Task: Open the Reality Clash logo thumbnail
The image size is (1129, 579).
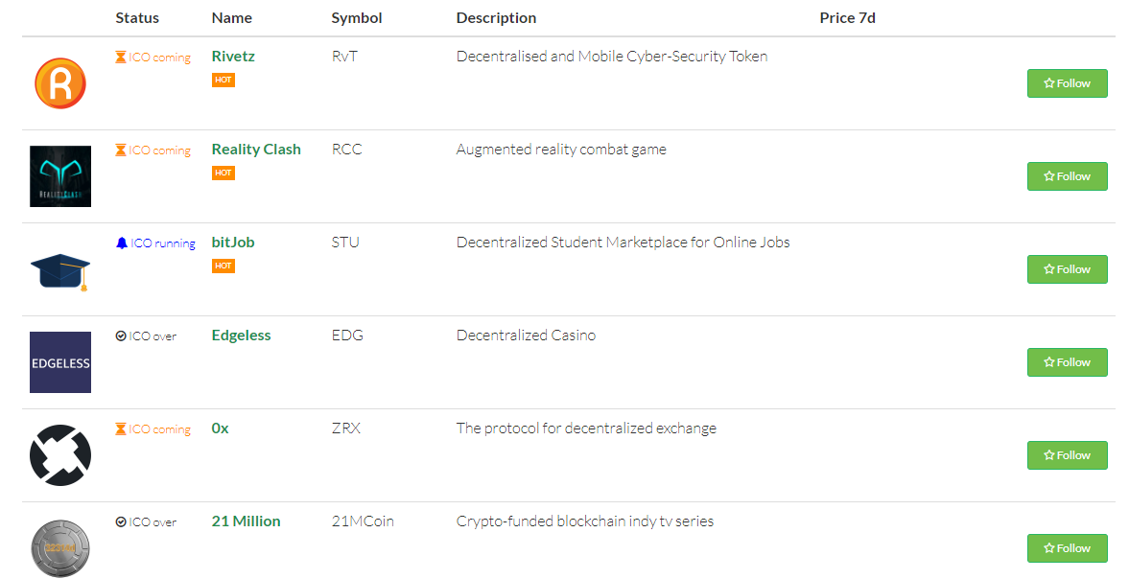Action: (x=60, y=176)
